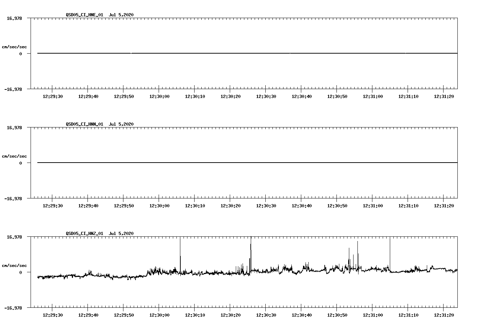Click the 16.978 top label of the HNN chart
483x328 pixels.
point(14,127)
